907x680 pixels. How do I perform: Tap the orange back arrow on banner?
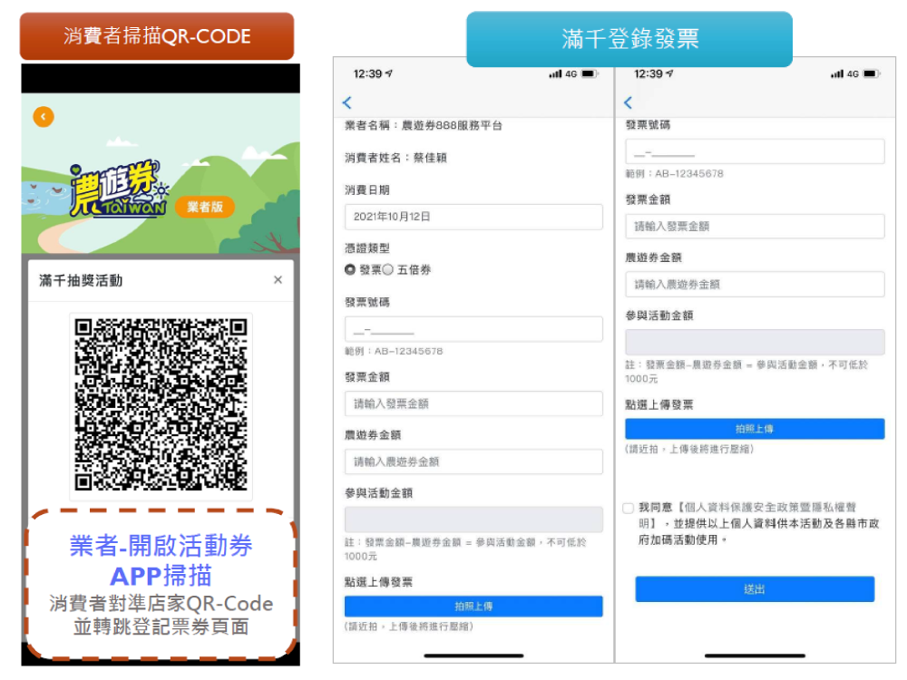[44, 116]
